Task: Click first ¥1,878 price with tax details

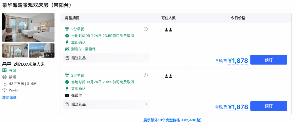Action: pos(238,61)
